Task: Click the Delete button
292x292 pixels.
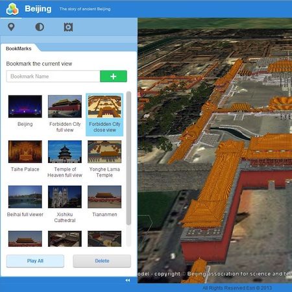Action: tap(102, 261)
